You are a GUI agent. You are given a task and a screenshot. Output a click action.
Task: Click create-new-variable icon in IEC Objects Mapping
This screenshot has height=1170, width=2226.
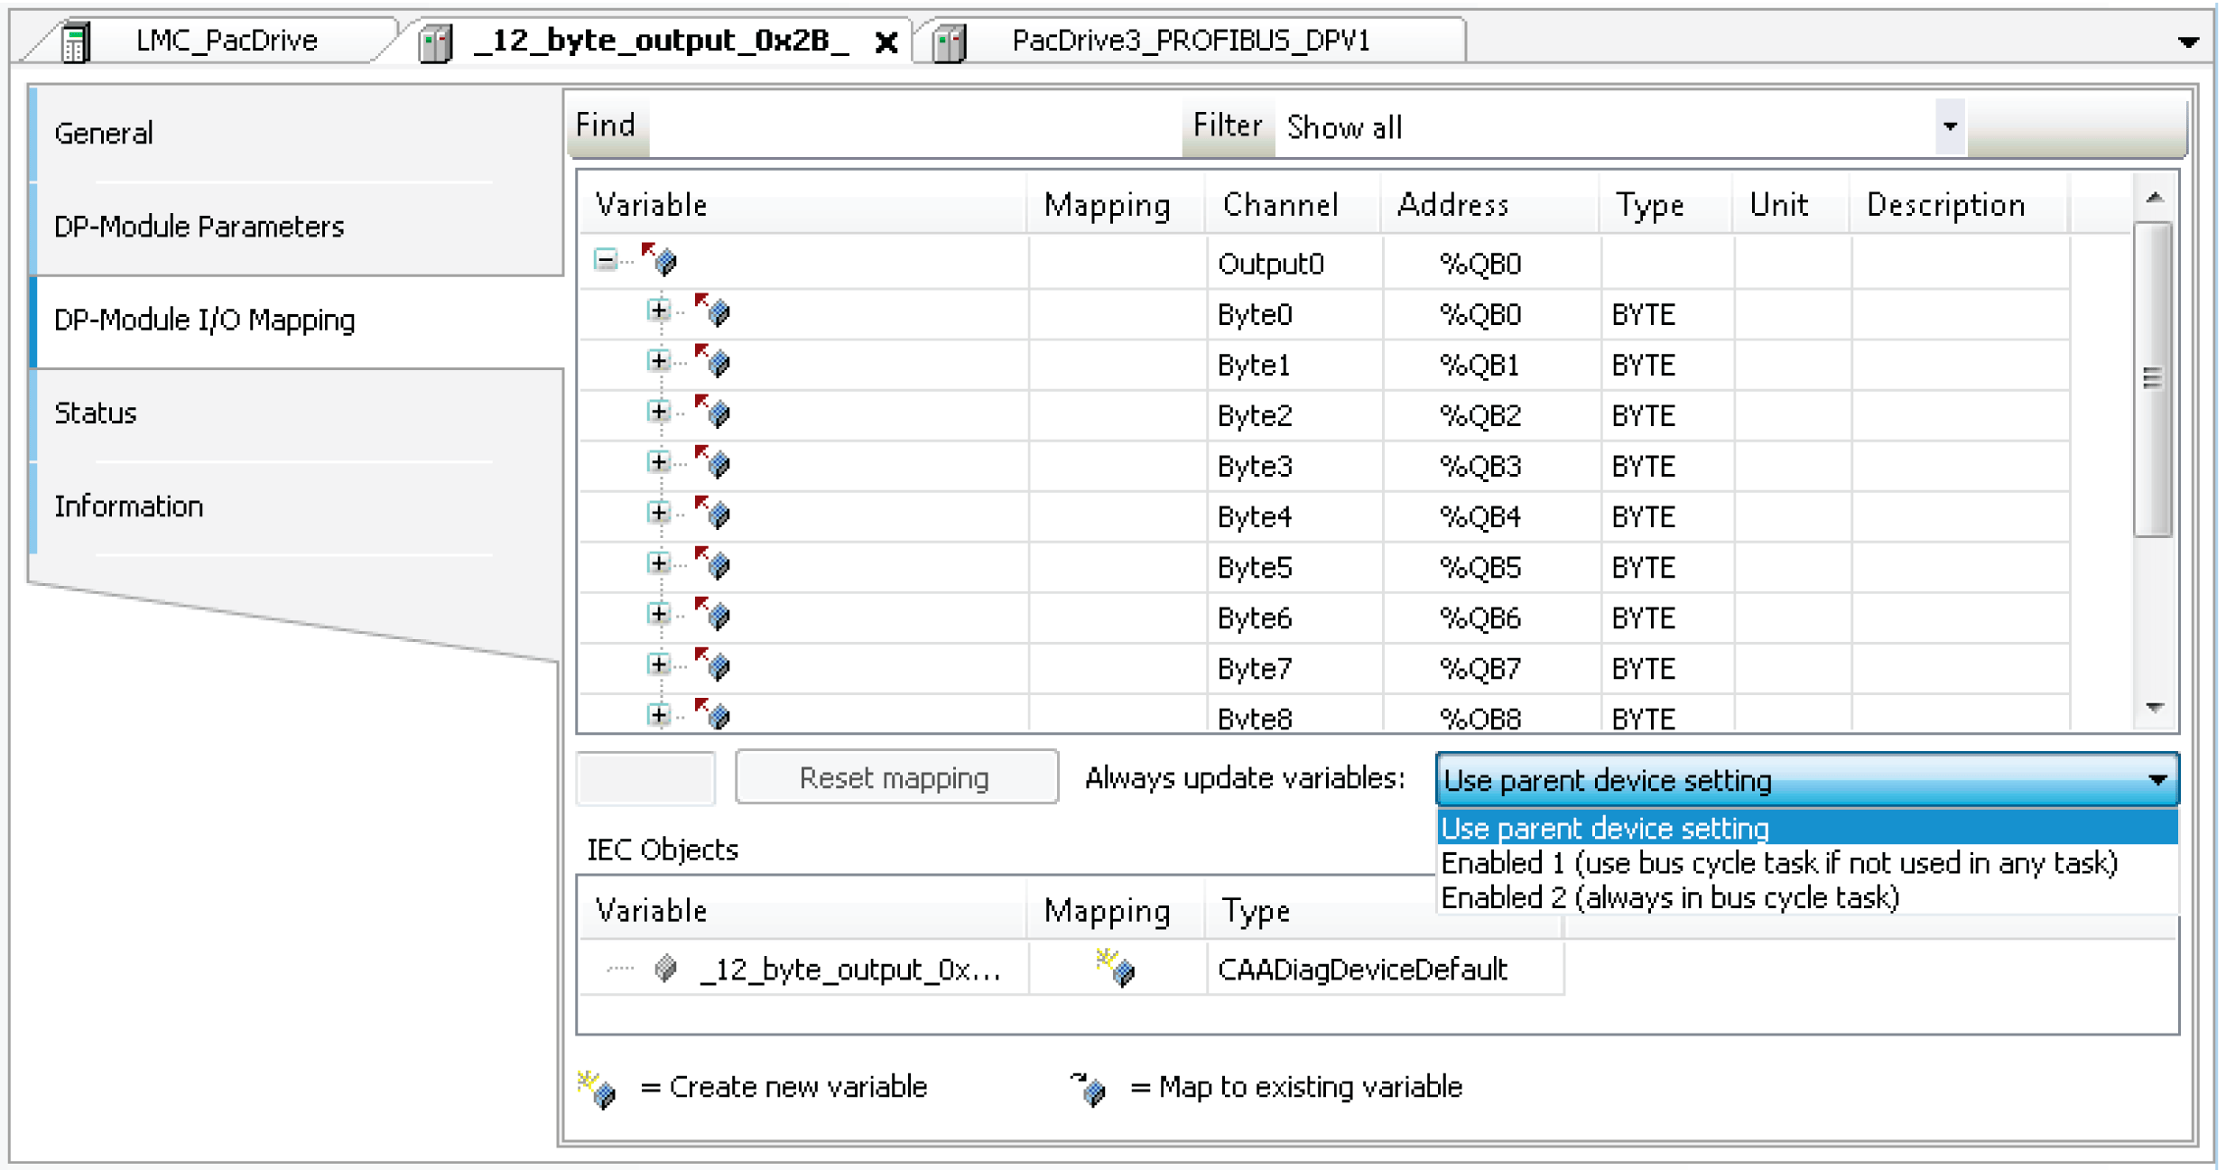pyautogui.click(x=1116, y=968)
